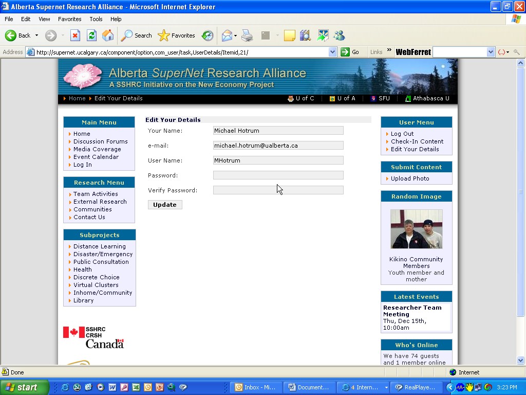Open the Favorites menu
This screenshot has width=526, height=395.
(x=69, y=19)
